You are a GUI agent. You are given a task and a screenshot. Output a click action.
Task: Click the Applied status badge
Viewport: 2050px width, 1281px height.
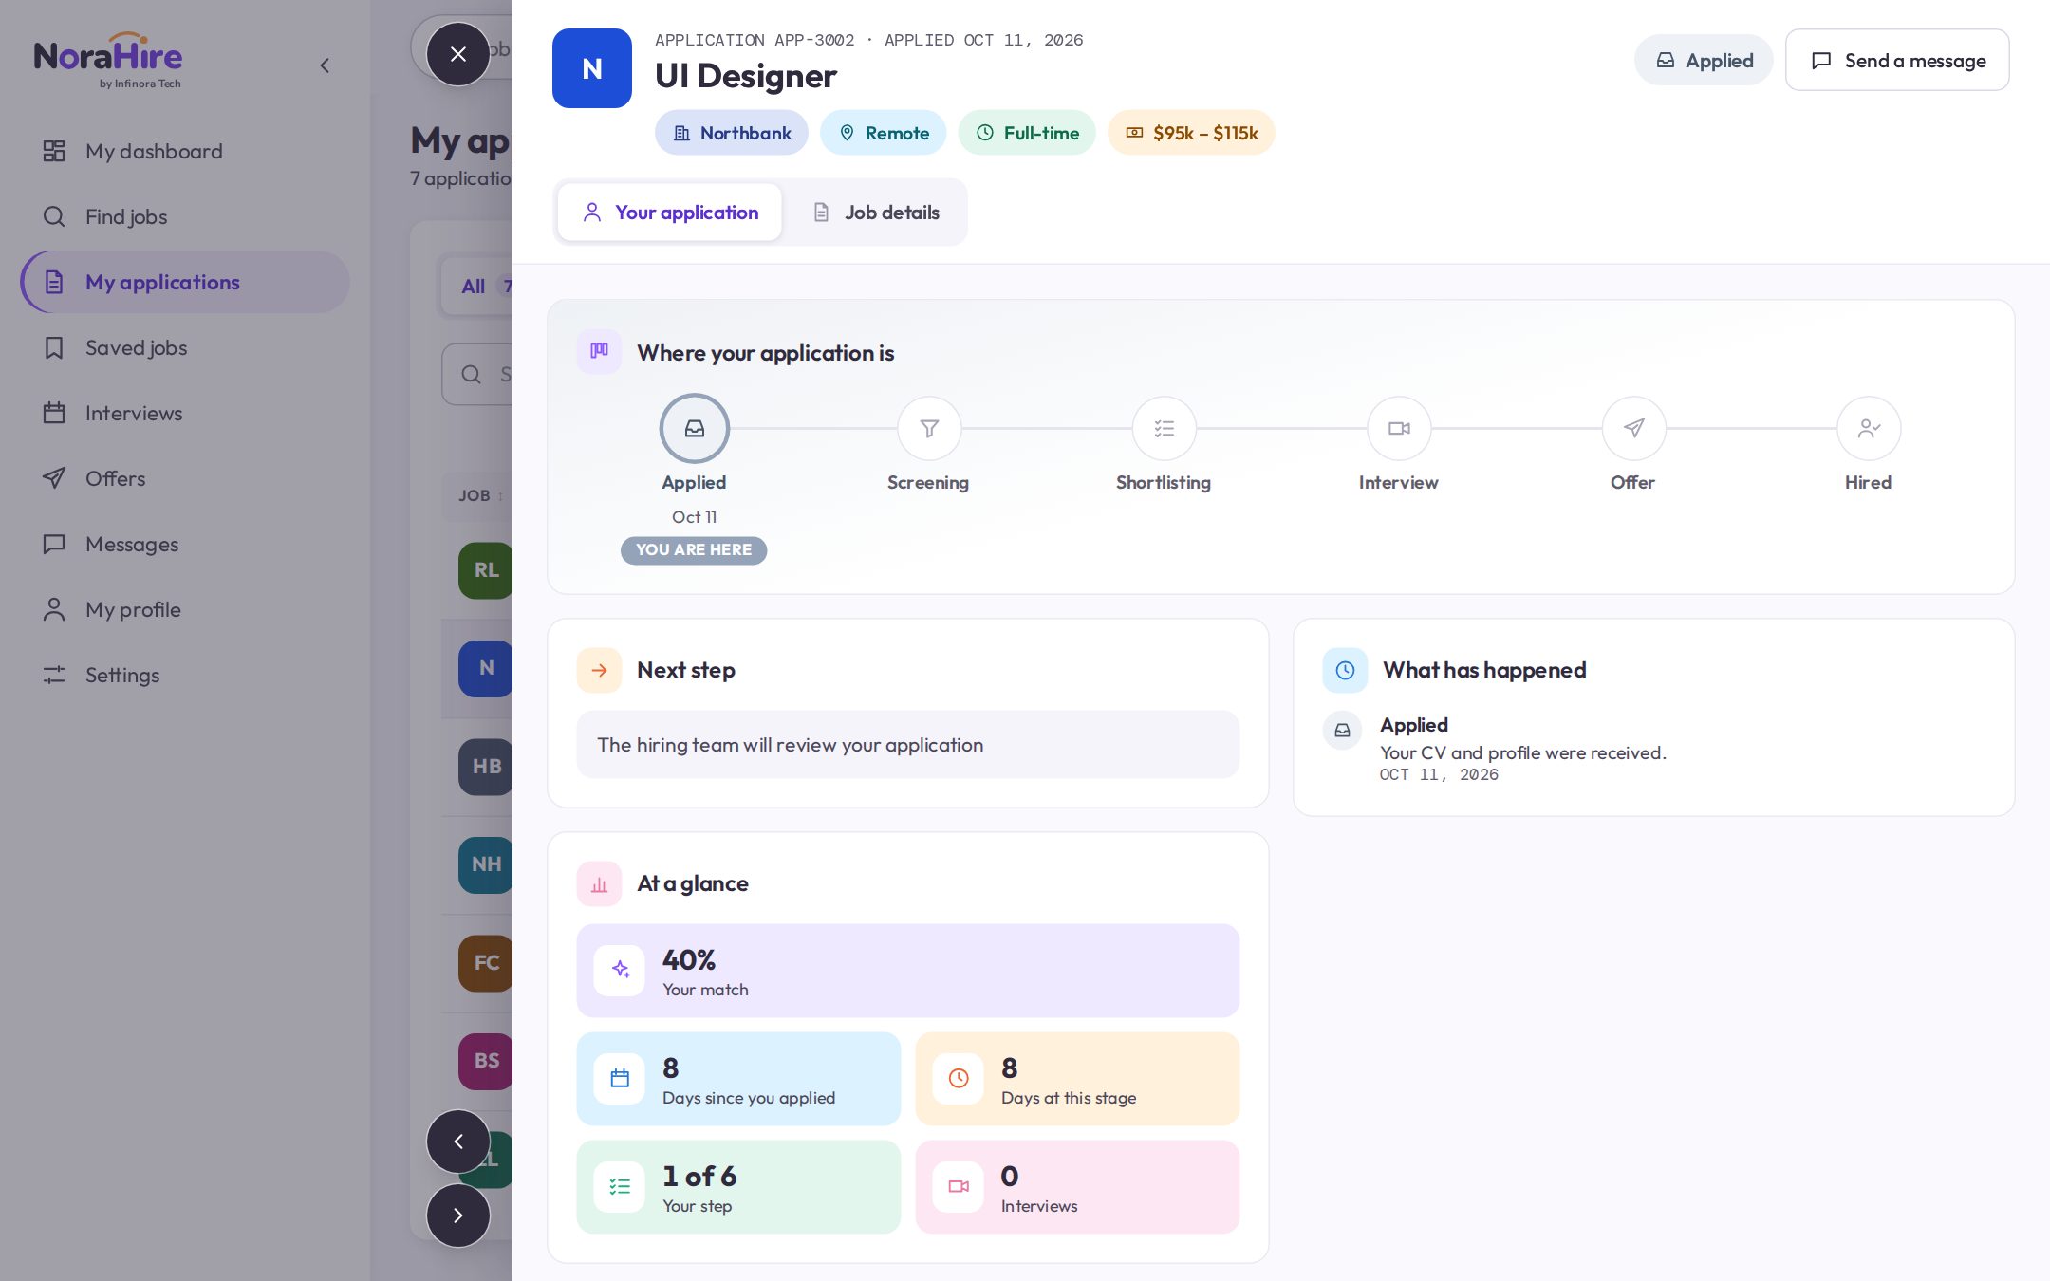[1704, 60]
